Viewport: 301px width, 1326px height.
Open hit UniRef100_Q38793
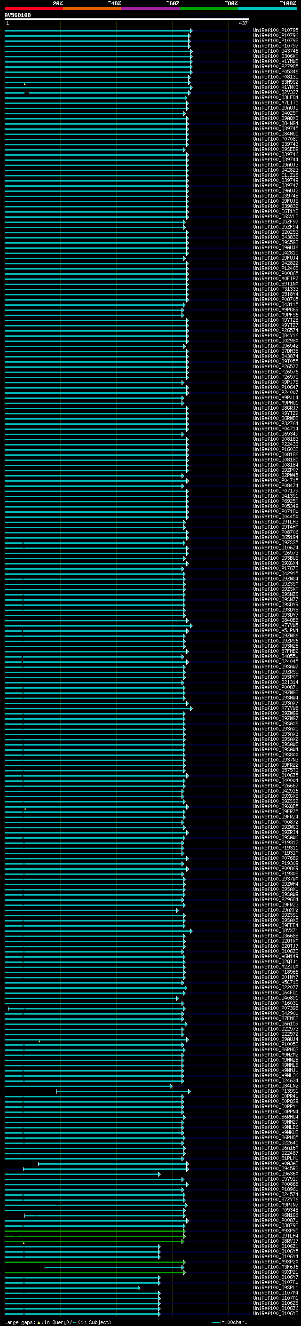click(x=276, y=1226)
